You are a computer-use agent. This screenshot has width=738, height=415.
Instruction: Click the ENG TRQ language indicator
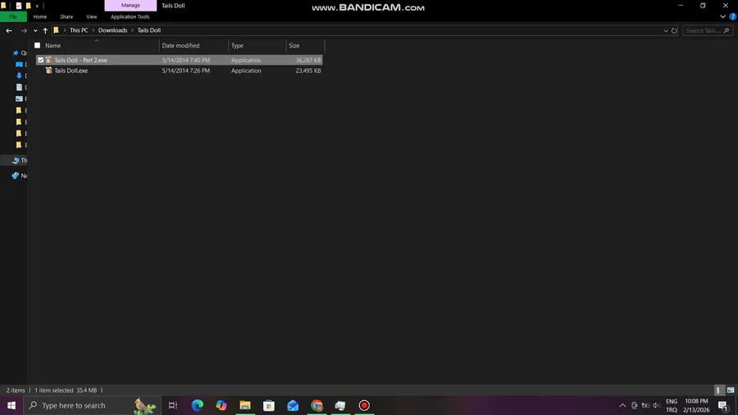click(x=672, y=405)
